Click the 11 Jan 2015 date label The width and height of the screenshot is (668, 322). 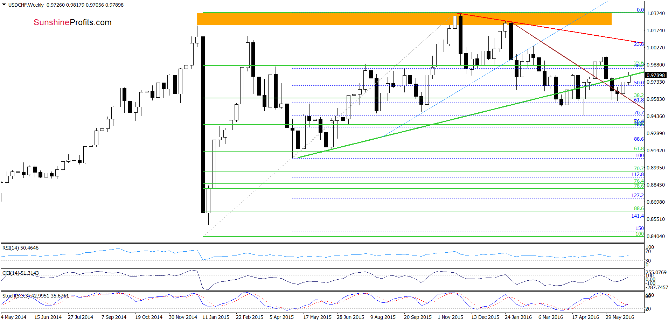216,317
